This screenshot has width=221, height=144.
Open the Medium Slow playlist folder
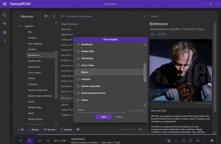(35, 108)
